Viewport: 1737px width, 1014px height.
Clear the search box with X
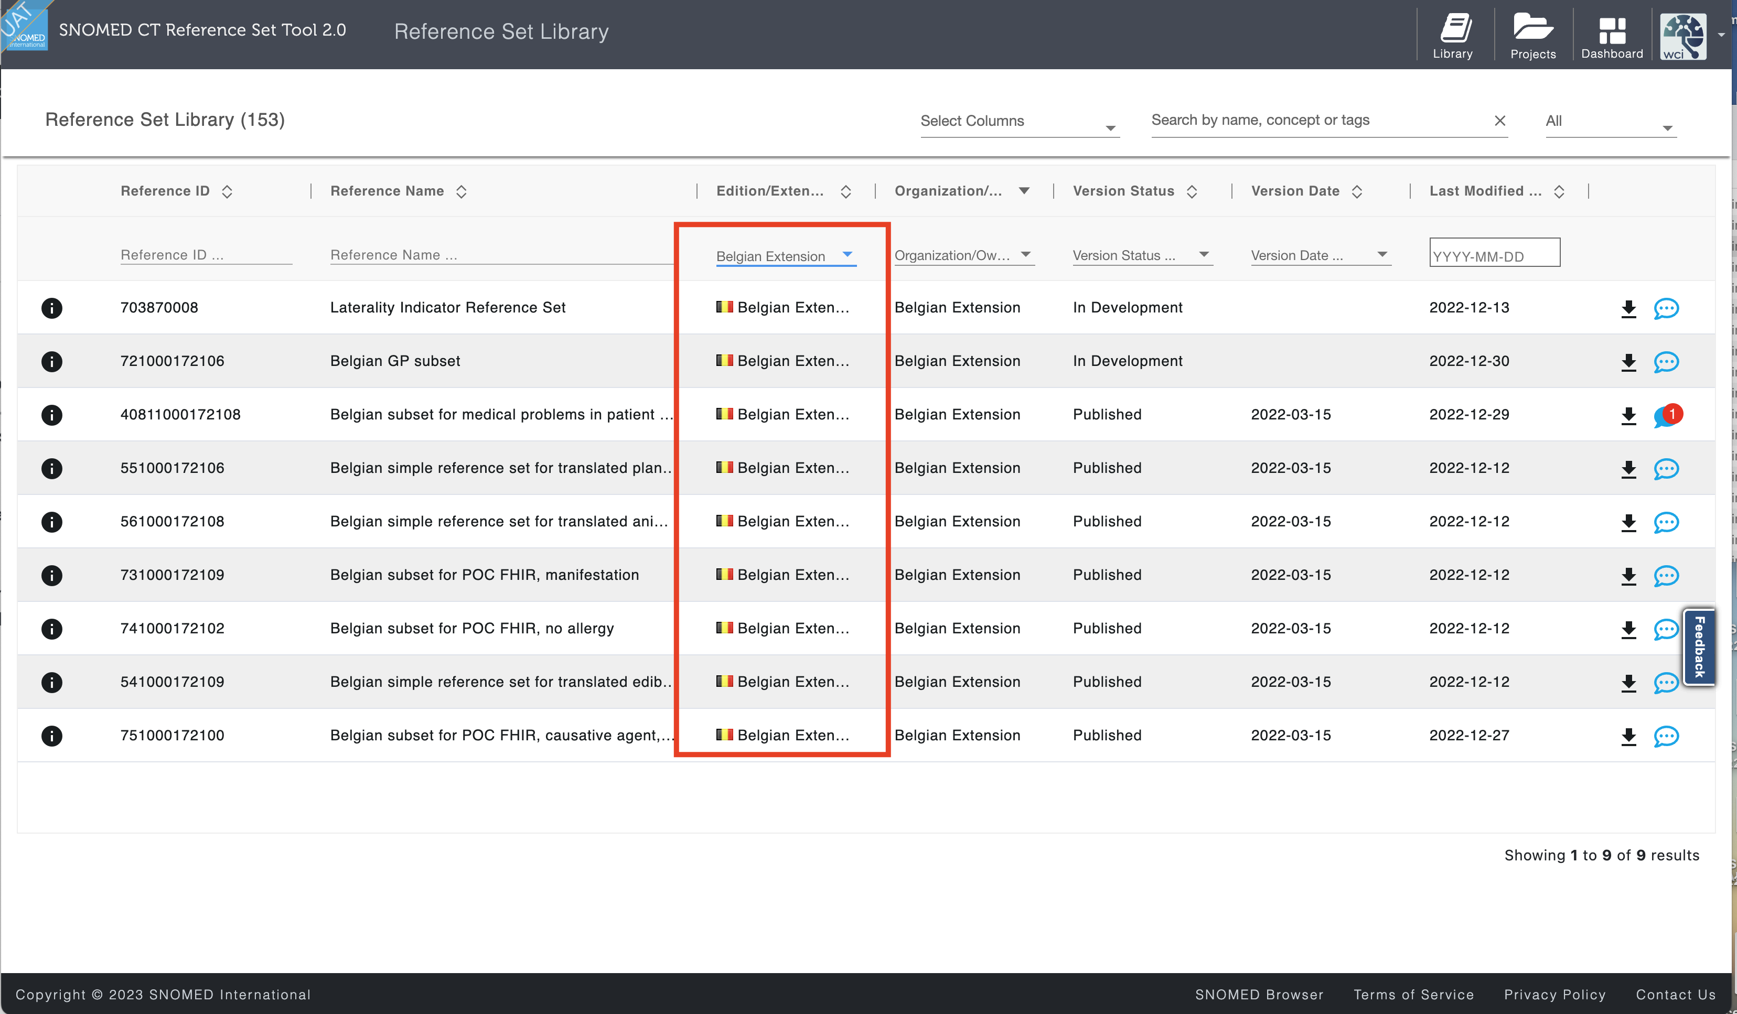pos(1499,121)
